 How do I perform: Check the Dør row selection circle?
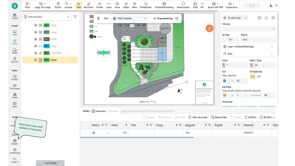85,133
